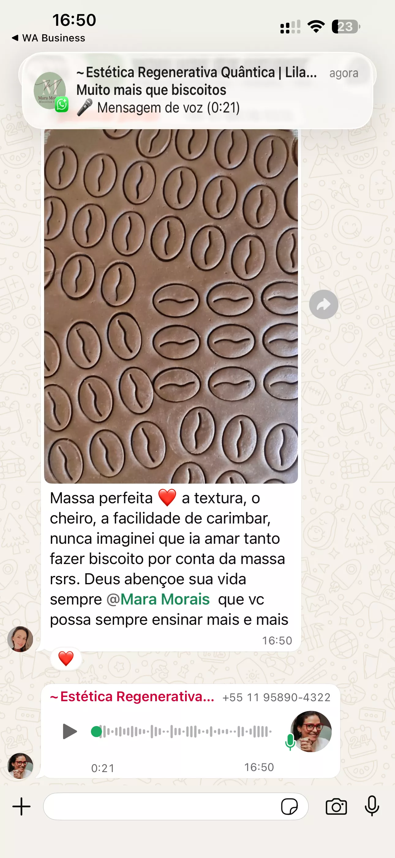Viewport: 395px width, 858px height.
Task: Tap the forward arrow beside the photo
Action: [x=324, y=304]
